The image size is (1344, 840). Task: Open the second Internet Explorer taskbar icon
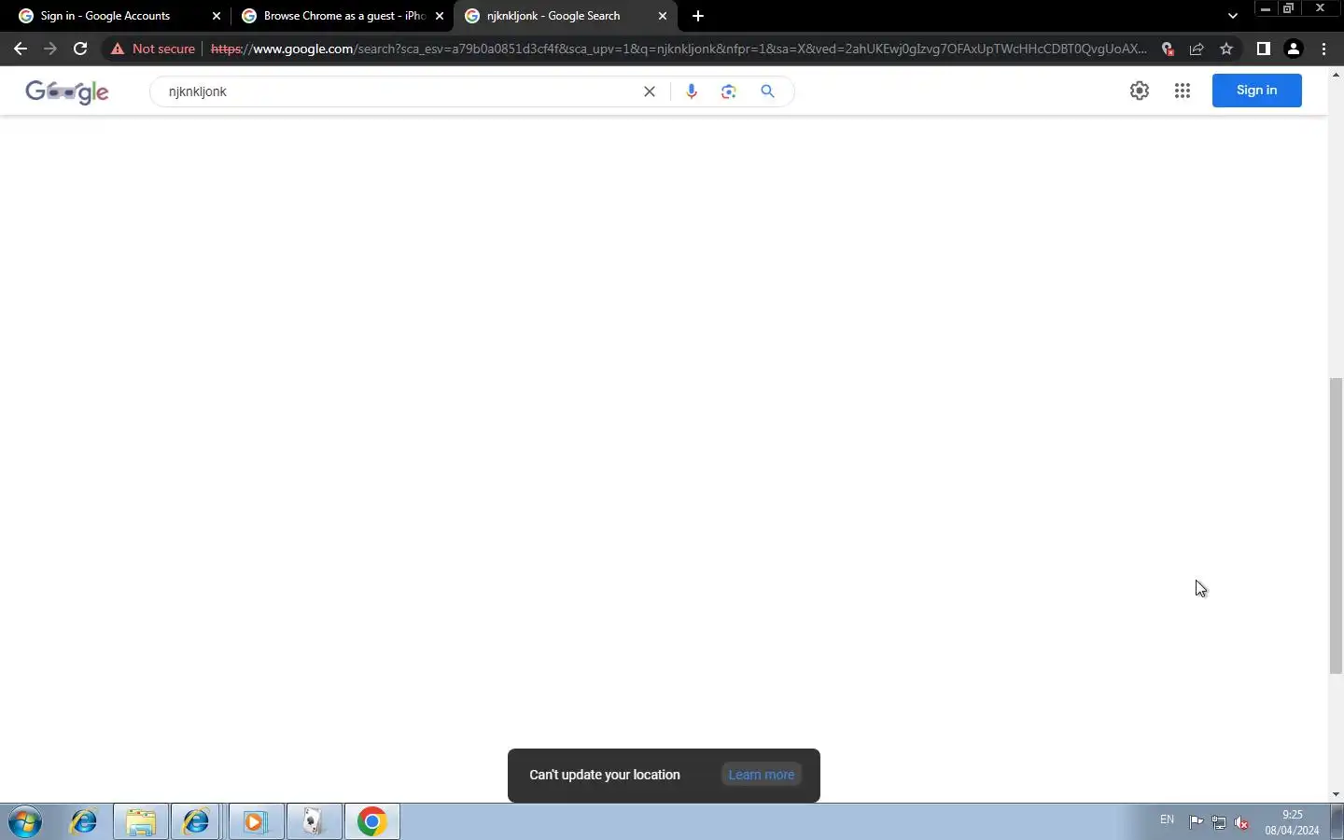point(197,822)
